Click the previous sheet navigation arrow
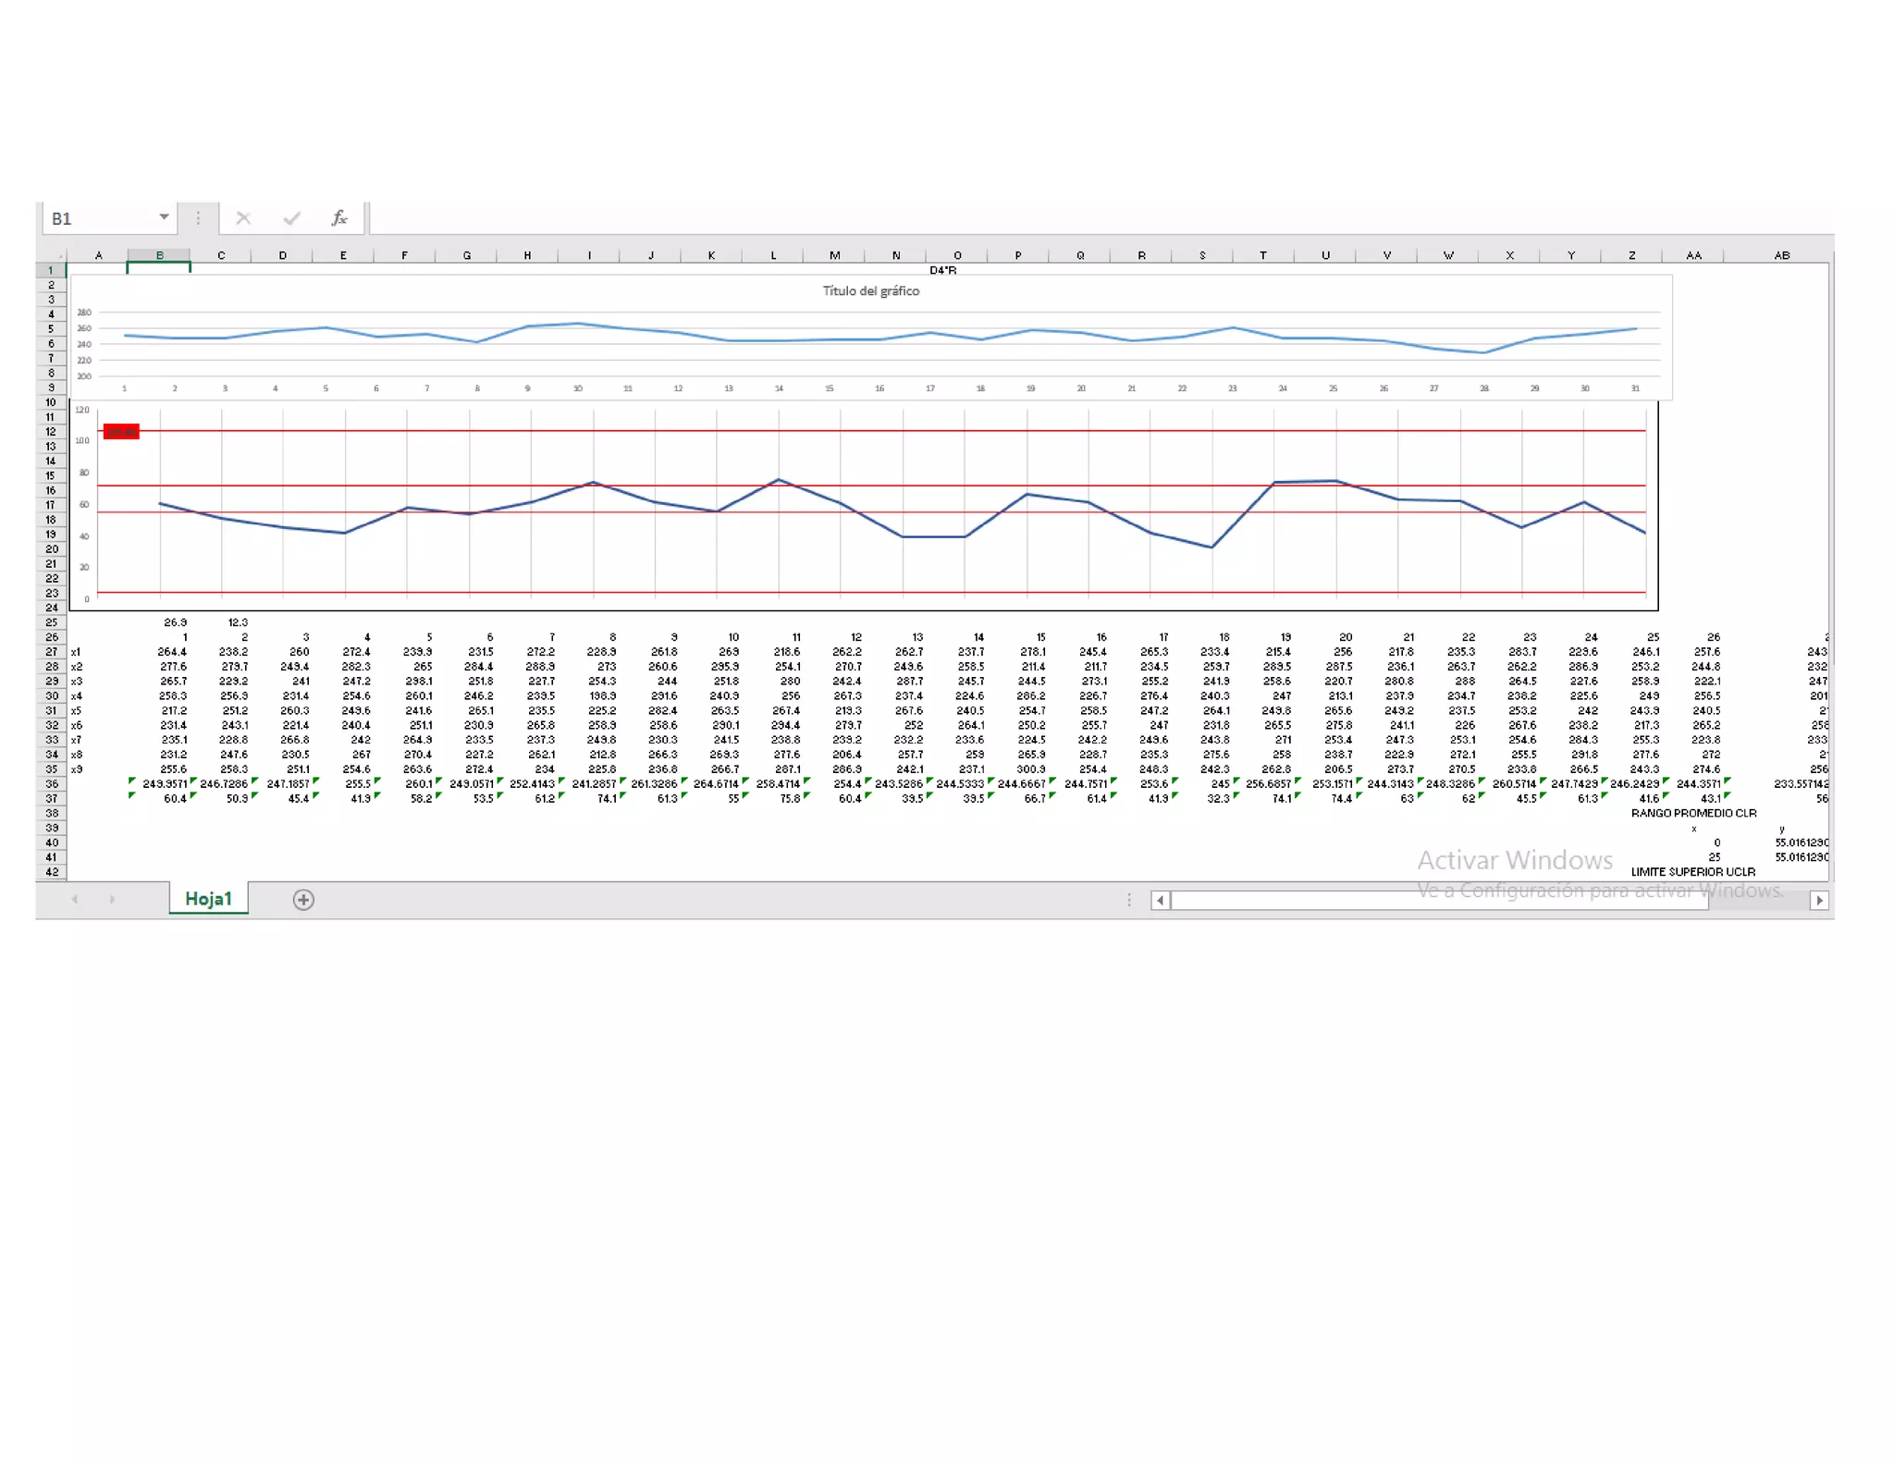1894x1463 pixels. (x=75, y=900)
